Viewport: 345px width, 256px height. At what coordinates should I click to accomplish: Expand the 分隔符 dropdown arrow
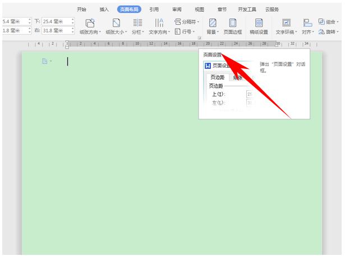(198, 22)
